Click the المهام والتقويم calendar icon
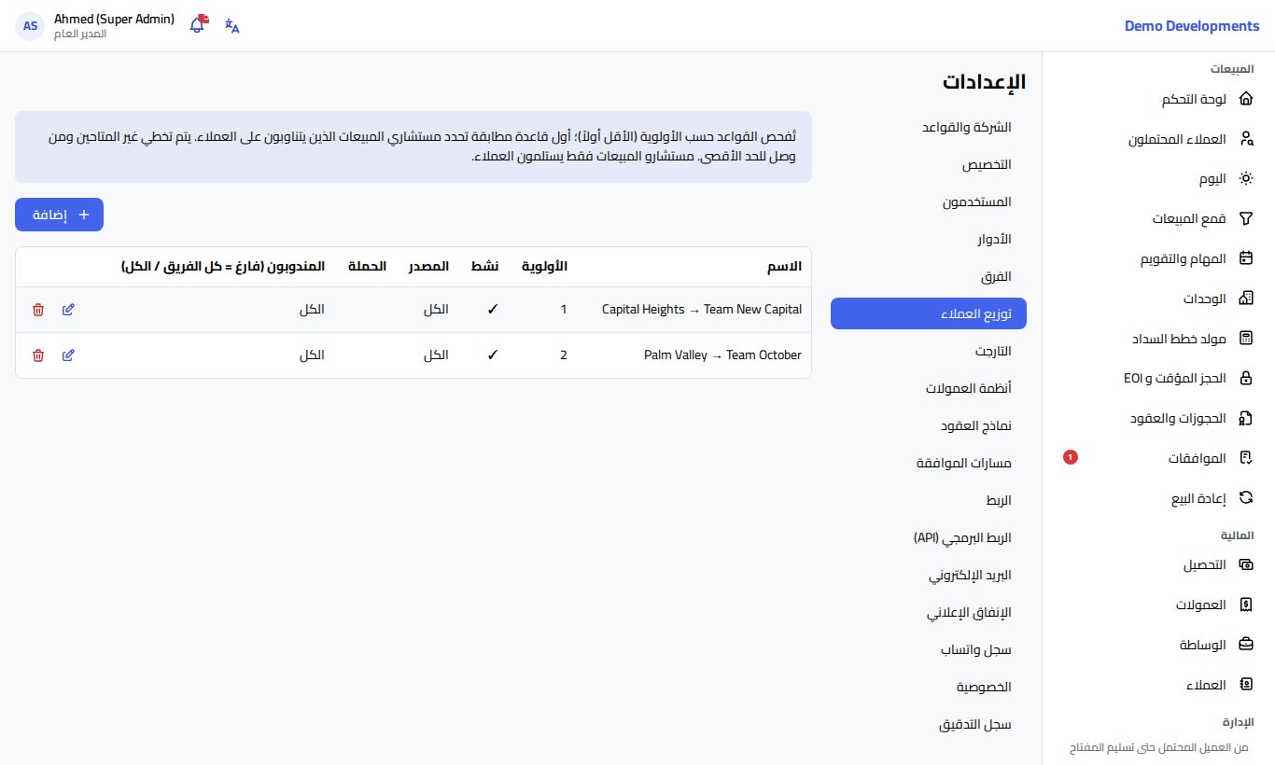Viewport: 1275px width, 765px height. (x=1245, y=258)
